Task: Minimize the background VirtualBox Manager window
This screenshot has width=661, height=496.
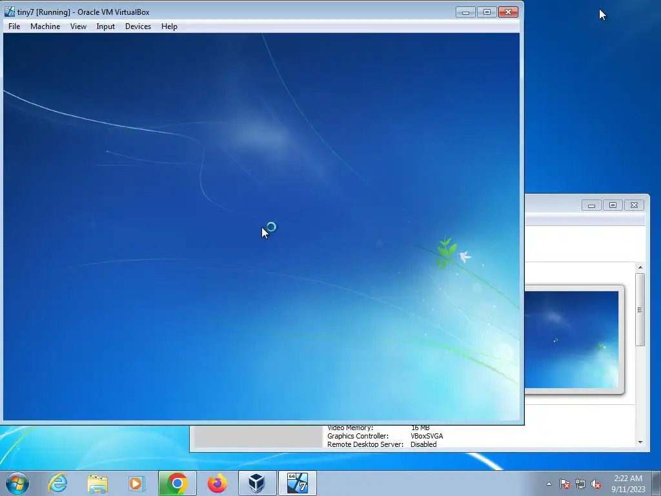Action: coord(591,205)
